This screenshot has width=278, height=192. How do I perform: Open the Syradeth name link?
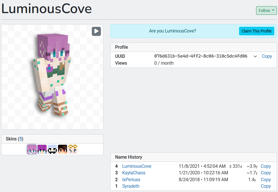coord(131,186)
